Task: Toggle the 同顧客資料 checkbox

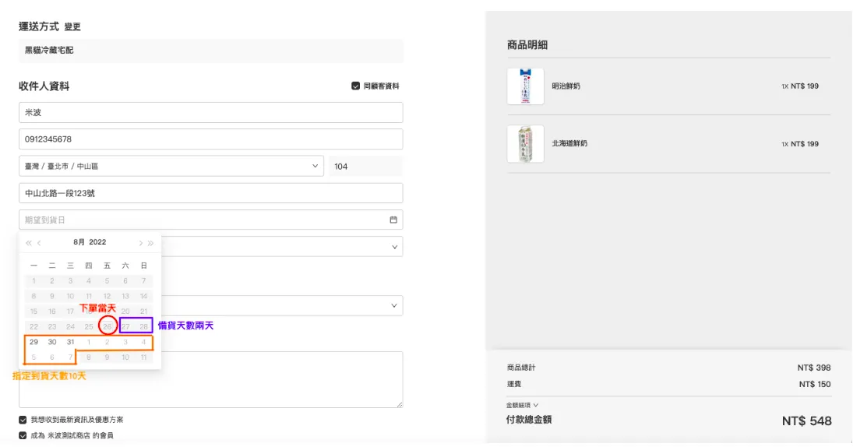Action: coord(356,86)
